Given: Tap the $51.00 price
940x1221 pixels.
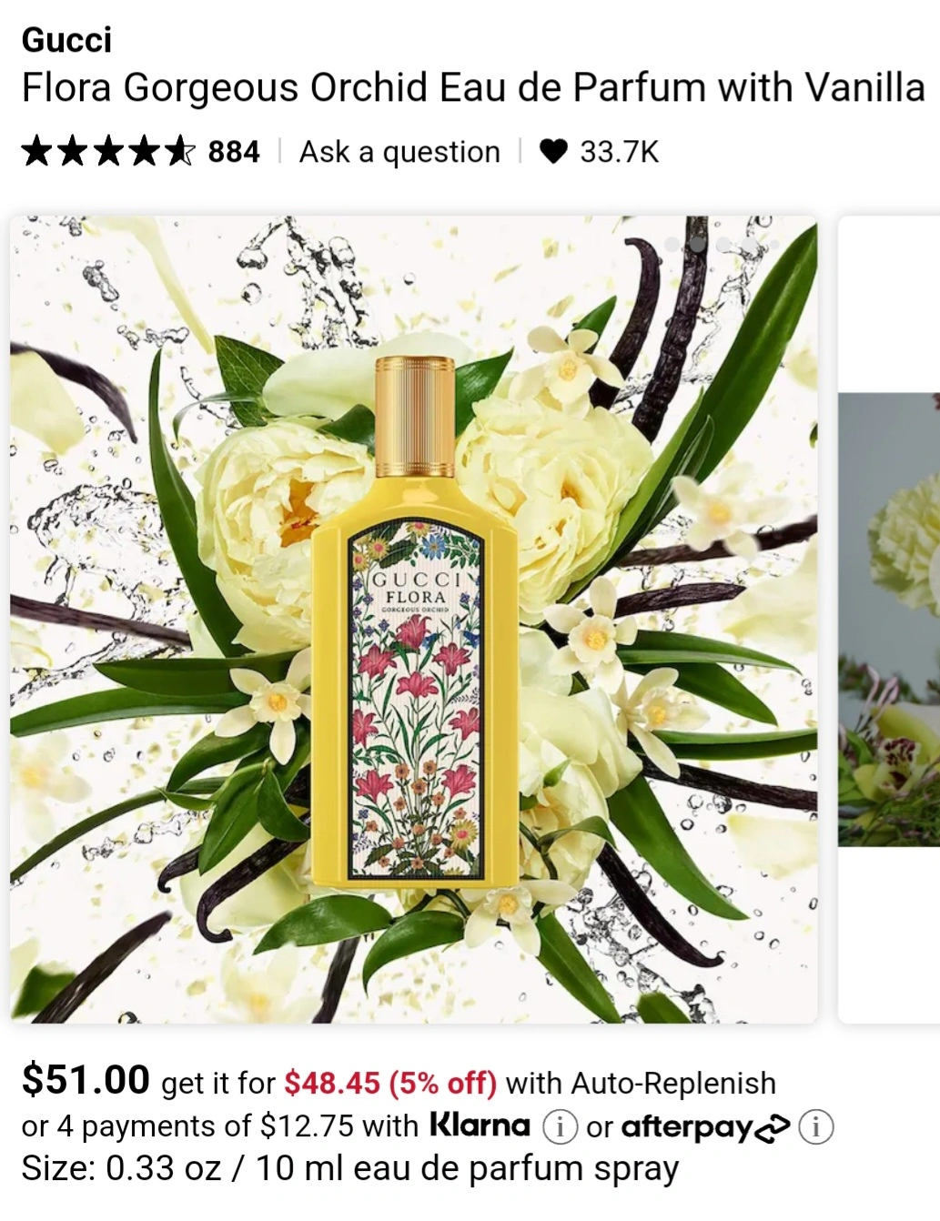Looking at the screenshot, I should (86, 1080).
